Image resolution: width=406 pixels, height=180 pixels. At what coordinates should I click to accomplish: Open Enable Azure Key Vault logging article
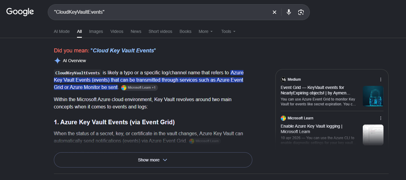tap(311, 129)
